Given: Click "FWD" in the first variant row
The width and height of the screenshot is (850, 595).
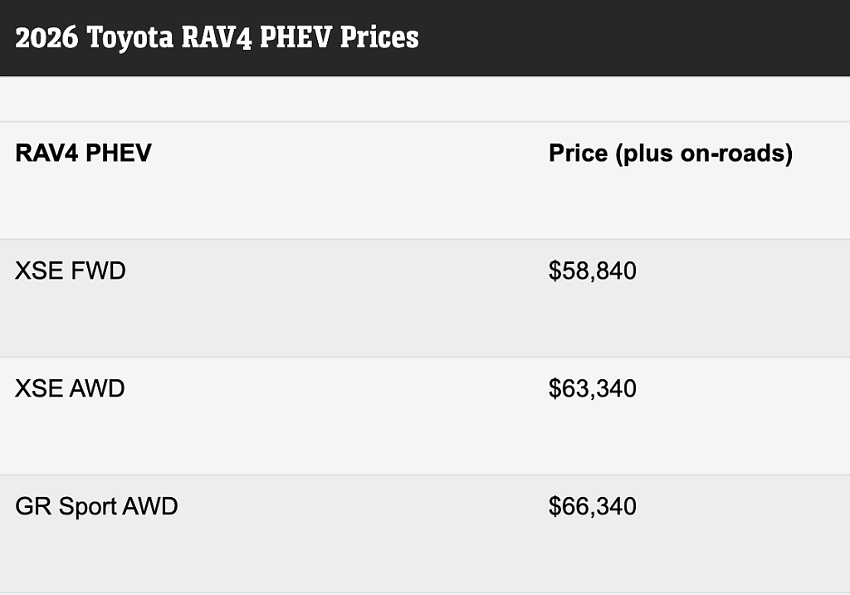Looking at the screenshot, I should (x=99, y=271).
